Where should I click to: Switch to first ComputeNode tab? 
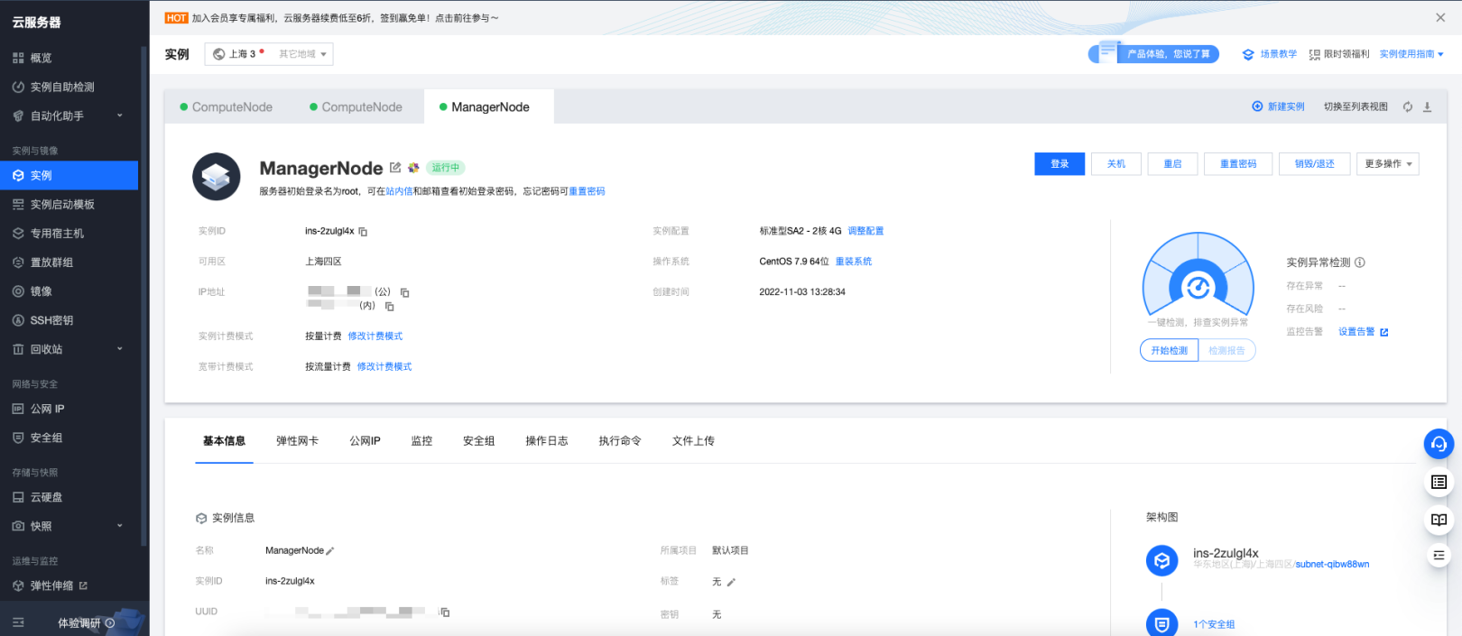point(227,106)
